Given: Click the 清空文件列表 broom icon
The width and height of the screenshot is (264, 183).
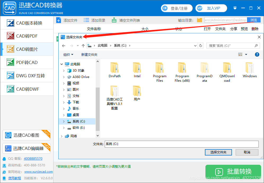Looking at the screenshot, I should tap(114, 20).
